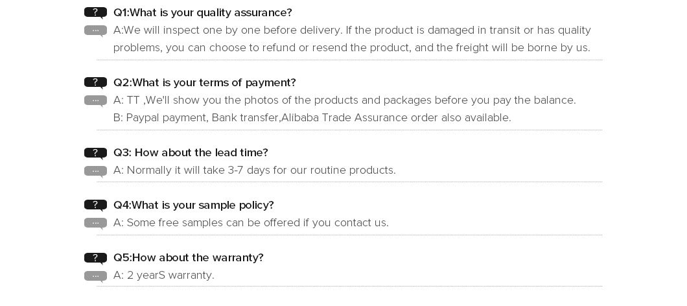Click the Paypal payment answer line
The height and width of the screenshot is (306, 687).
point(312,117)
